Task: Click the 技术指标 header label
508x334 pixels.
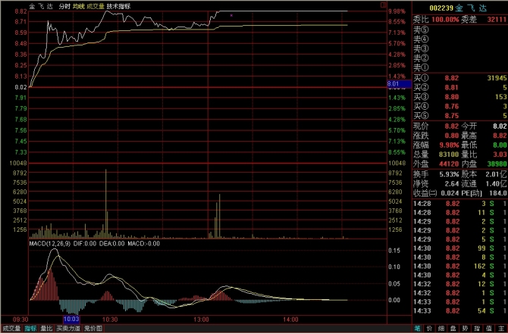Action: click(x=118, y=5)
